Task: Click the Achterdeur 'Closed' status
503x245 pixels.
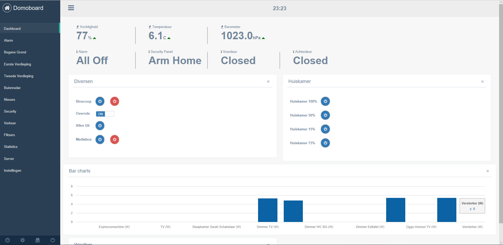Action: pos(310,60)
